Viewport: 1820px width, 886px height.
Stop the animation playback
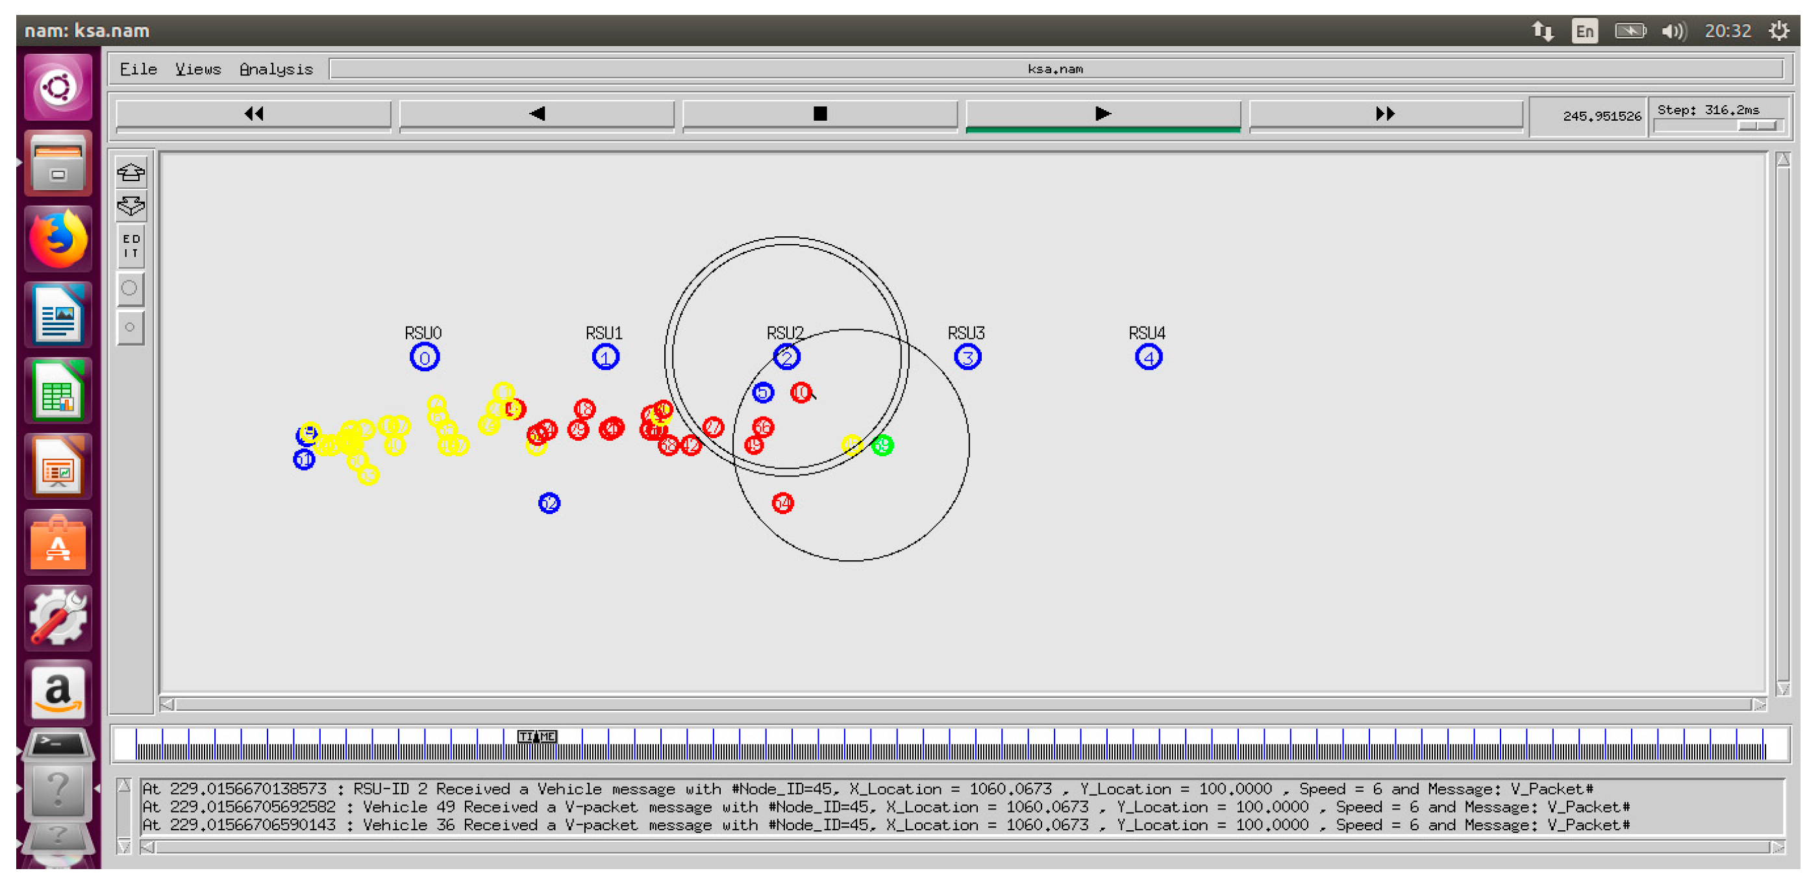[x=819, y=114]
